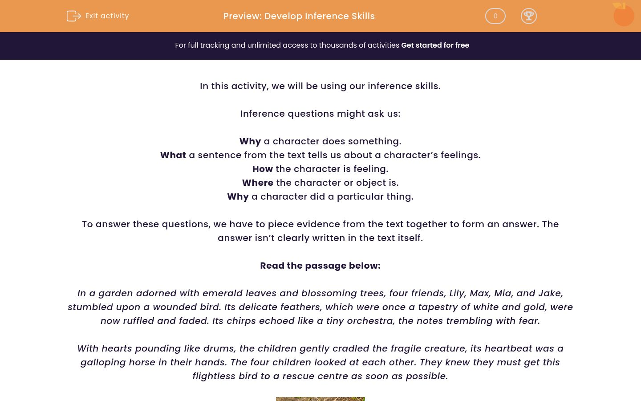Click the logout arrow beside Exit activity

click(74, 16)
